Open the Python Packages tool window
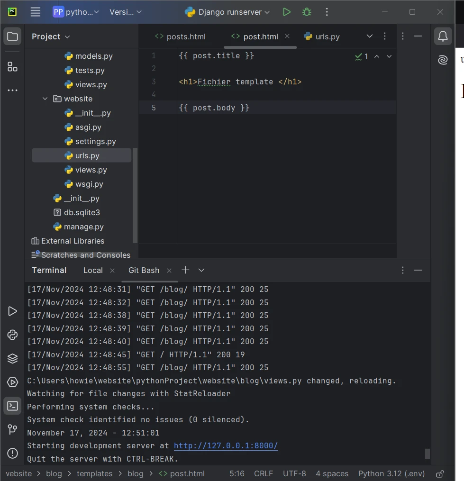Image resolution: width=464 pixels, height=481 pixels. point(13,358)
